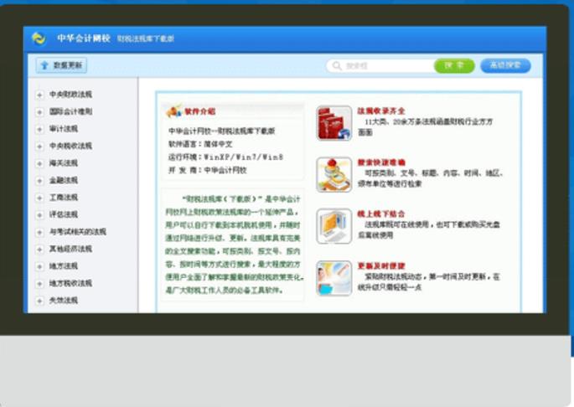Image resolution: width=574 pixels, height=407 pixels.
Task: Click the 更新及时便捷 red heading
Action: [381, 266]
